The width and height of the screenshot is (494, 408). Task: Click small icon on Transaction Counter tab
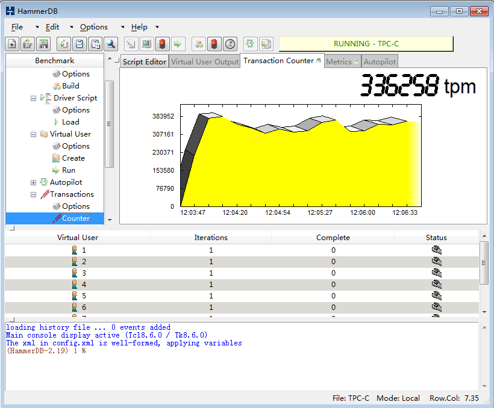pyautogui.click(x=319, y=60)
